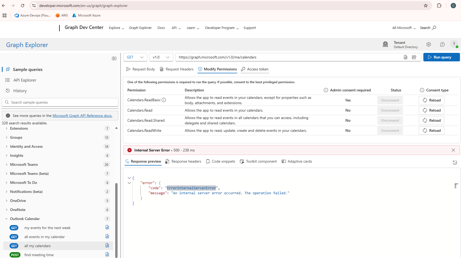Open docs icon for 'find meeting time'
The height and width of the screenshot is (258, 461).
107,254
